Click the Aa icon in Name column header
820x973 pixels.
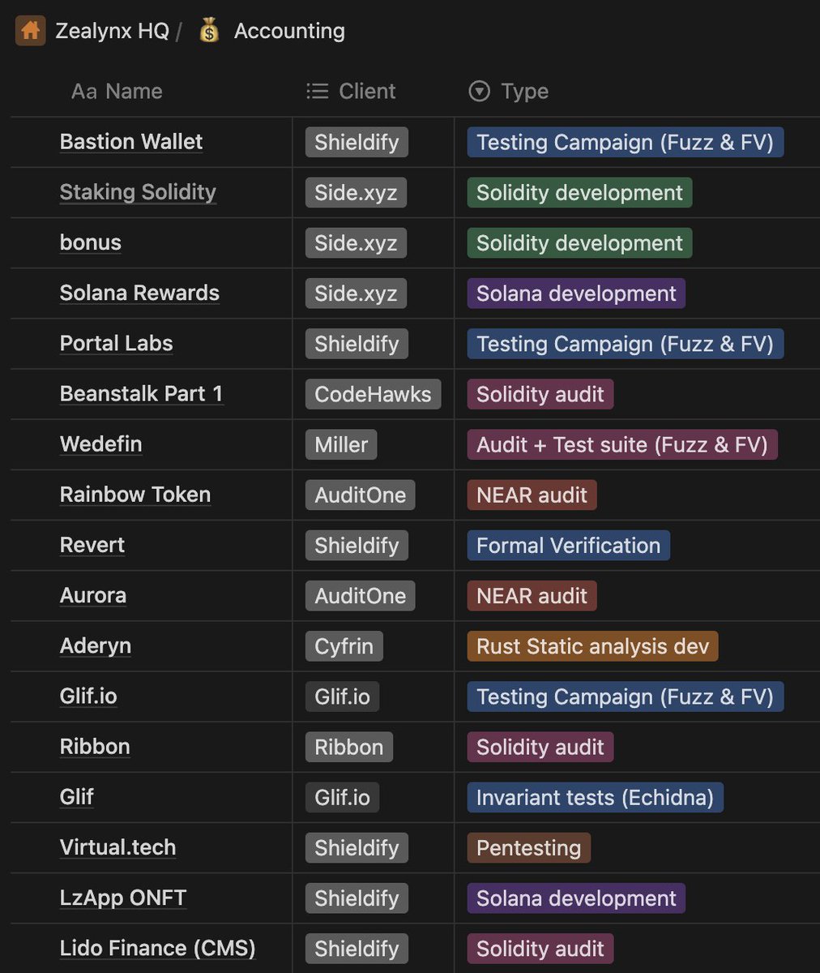(x=84, y=91)
